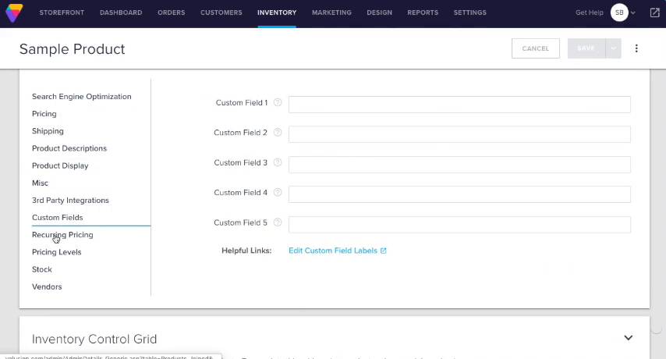Go to the Marketing menu
The width and height of the screenshot is (666, 359).
tap(331, 12)
